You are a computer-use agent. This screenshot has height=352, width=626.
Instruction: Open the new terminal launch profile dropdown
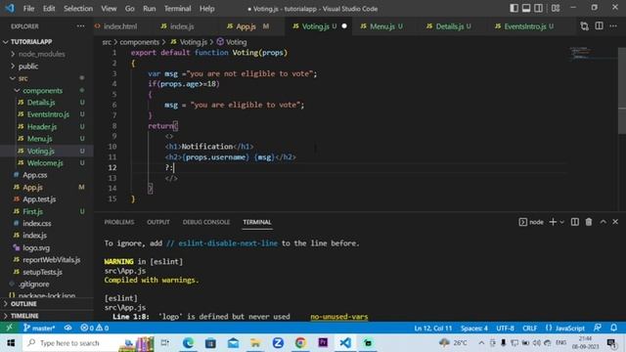(x=562, y=222)
